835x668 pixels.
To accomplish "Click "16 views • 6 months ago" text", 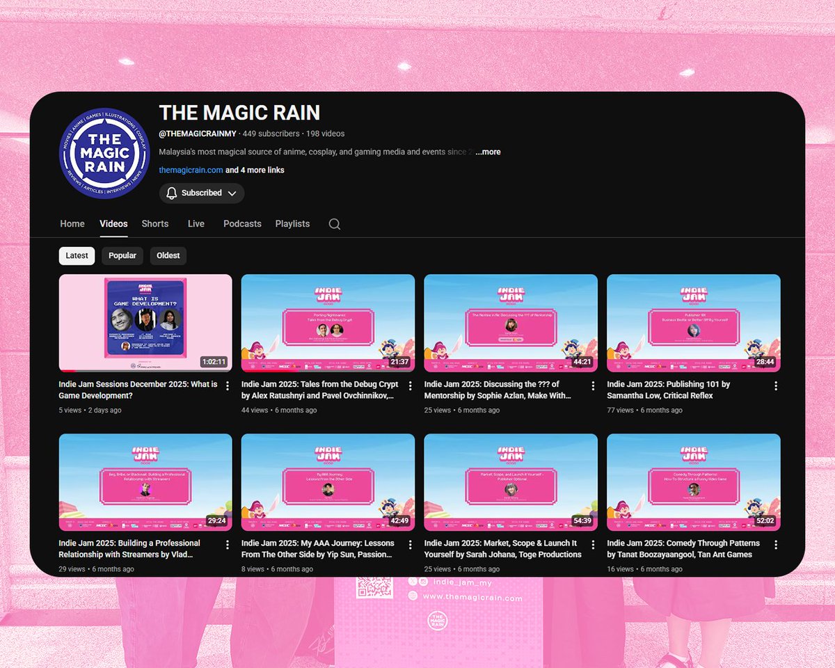I will coord(644,569).
